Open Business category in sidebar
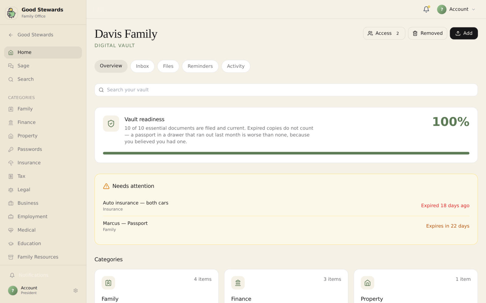 (x=43, y=203)
